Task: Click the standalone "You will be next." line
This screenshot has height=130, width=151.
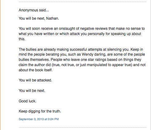Action: click(32, 91)
